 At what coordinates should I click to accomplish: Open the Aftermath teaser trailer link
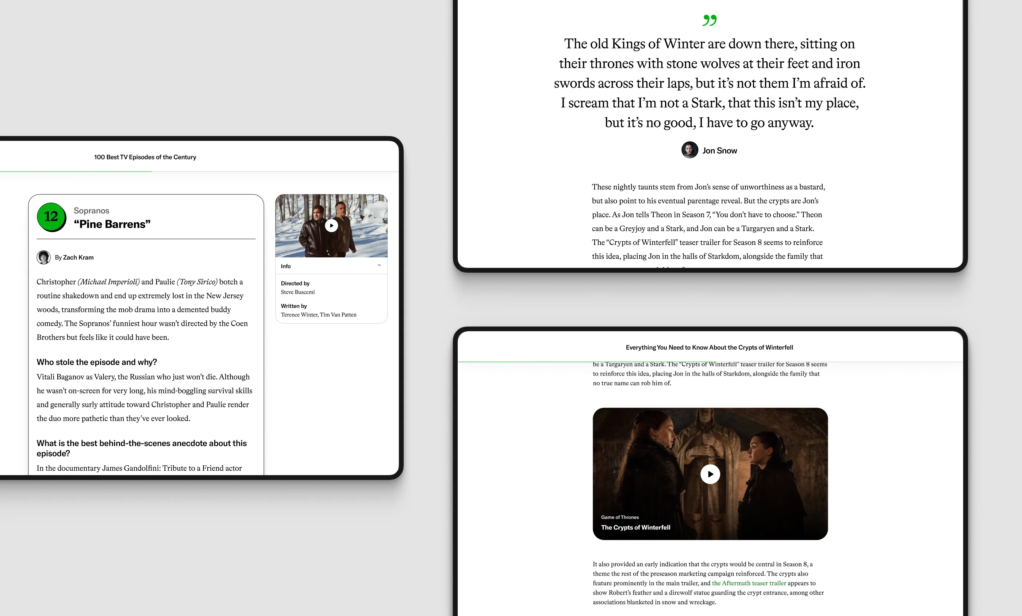tap(749, 583)
